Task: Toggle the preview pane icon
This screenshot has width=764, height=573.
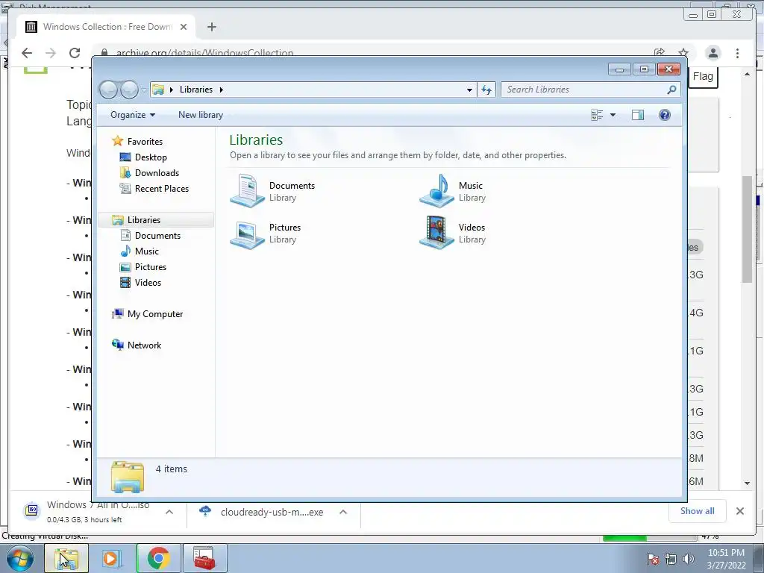Action: (638, 115)
